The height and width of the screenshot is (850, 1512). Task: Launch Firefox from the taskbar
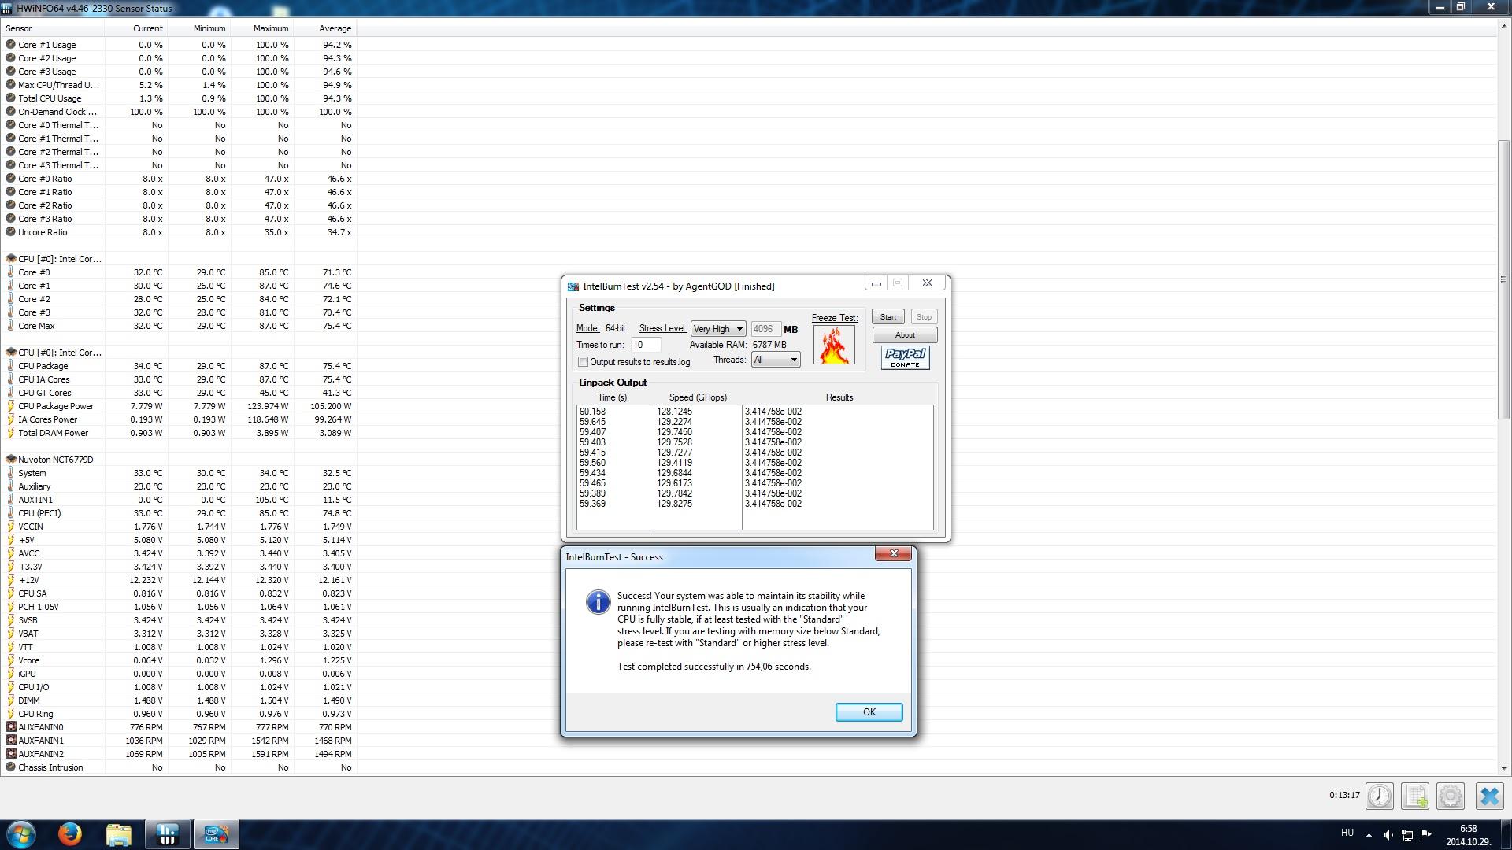coord(69,834)
